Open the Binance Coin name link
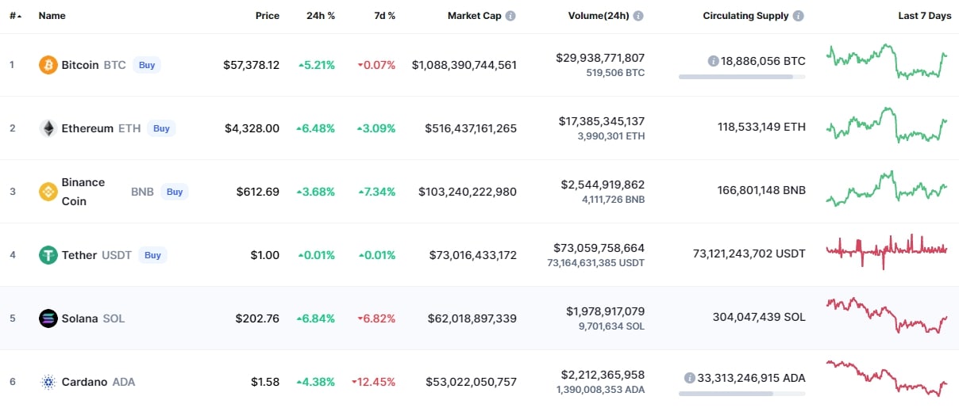This screenshot has width=959, height=408. point(83,192)
